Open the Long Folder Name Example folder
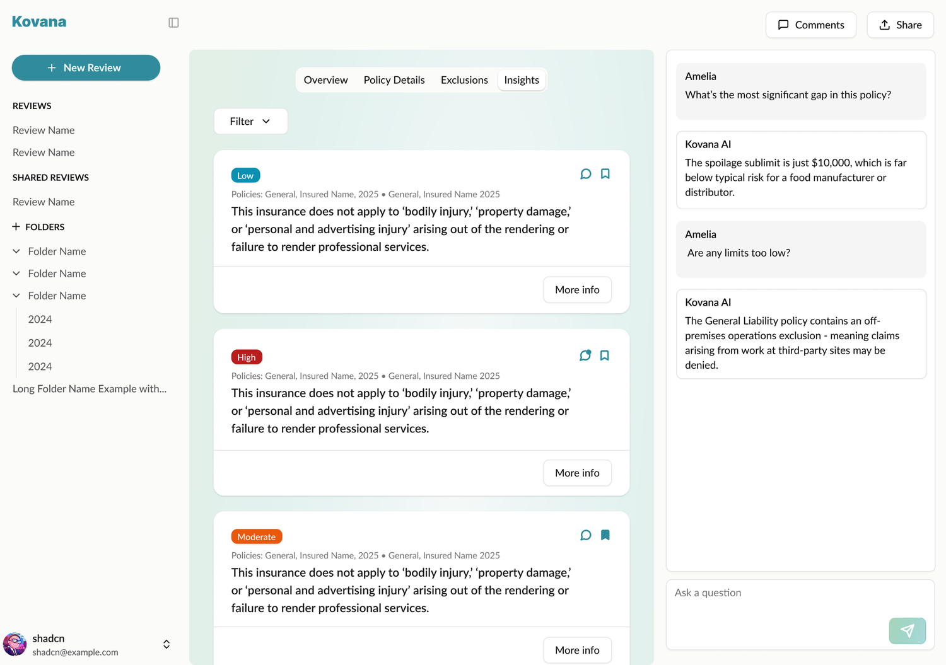This screenshot has width=946, height=665. 90,389
